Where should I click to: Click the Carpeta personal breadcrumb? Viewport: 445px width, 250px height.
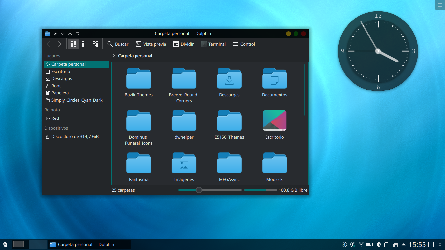135,56
